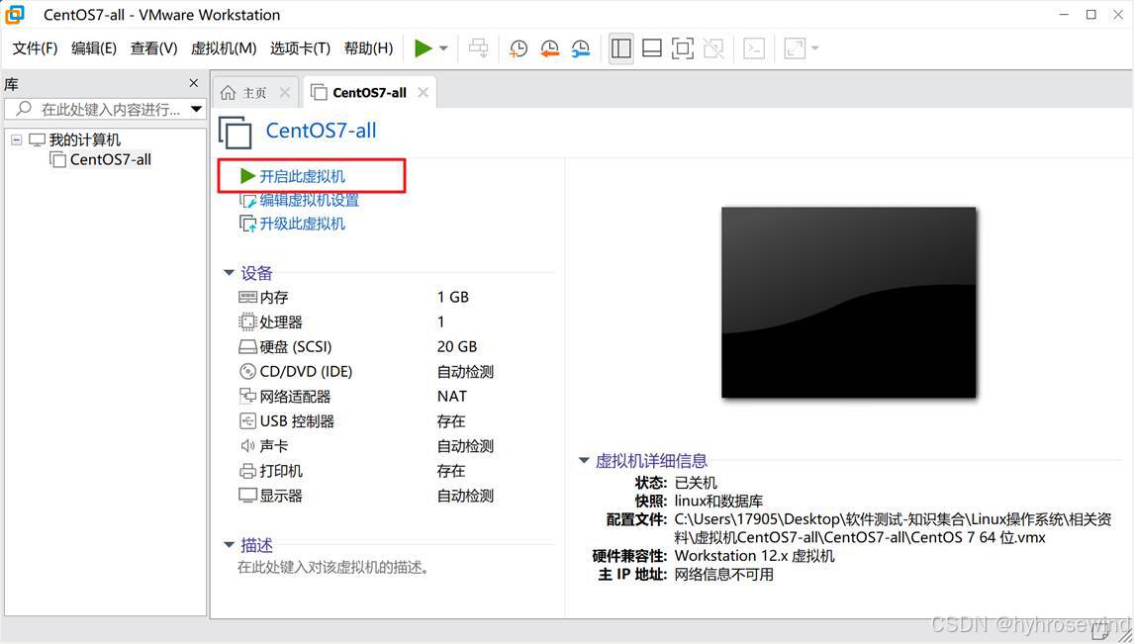Open the 查看(V) menu
The width and height of the screenshot is (1134, 644).
pyautogui.click(x=154, y=48)
